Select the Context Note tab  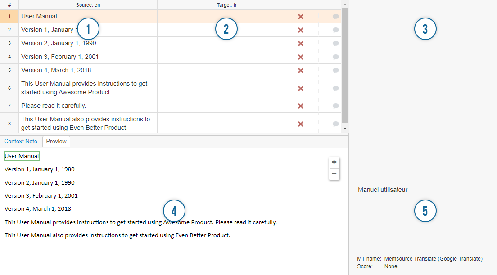point(21,141)
